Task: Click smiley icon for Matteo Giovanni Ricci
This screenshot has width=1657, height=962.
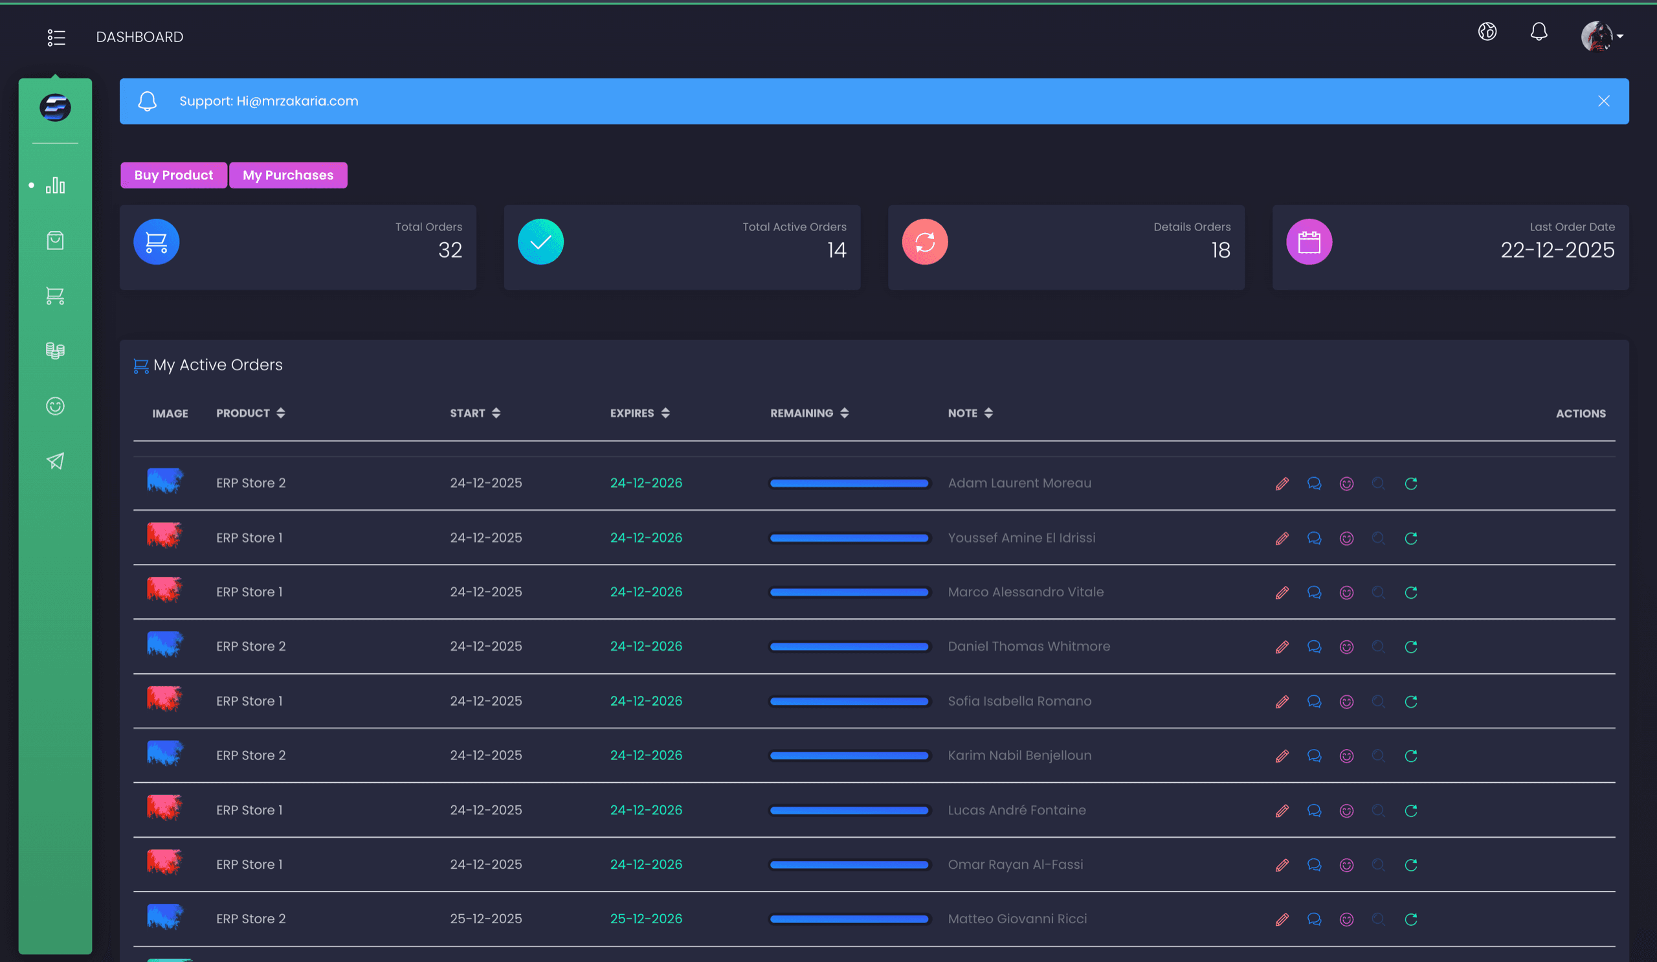Action: click(x=1347, y=919)
